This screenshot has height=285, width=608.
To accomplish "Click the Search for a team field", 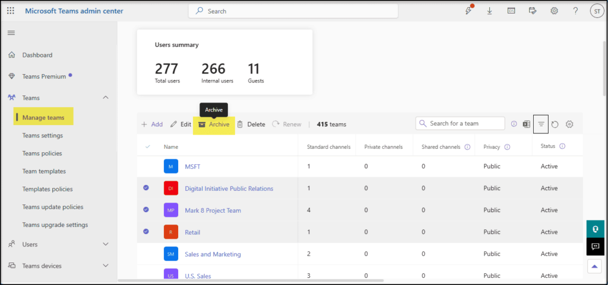I will [460, 123].
